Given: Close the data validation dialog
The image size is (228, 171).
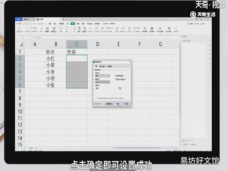Looking at the screenshot, I should [130, 62].
